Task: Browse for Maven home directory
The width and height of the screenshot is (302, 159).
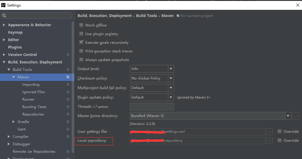Action: coord(295,116)
